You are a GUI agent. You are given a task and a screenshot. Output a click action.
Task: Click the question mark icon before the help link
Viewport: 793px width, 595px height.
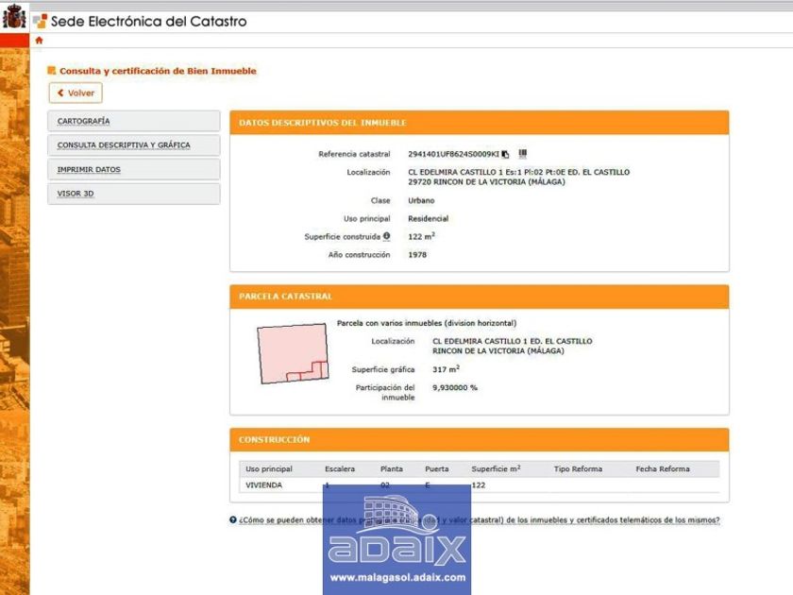[x=232, y=519]
